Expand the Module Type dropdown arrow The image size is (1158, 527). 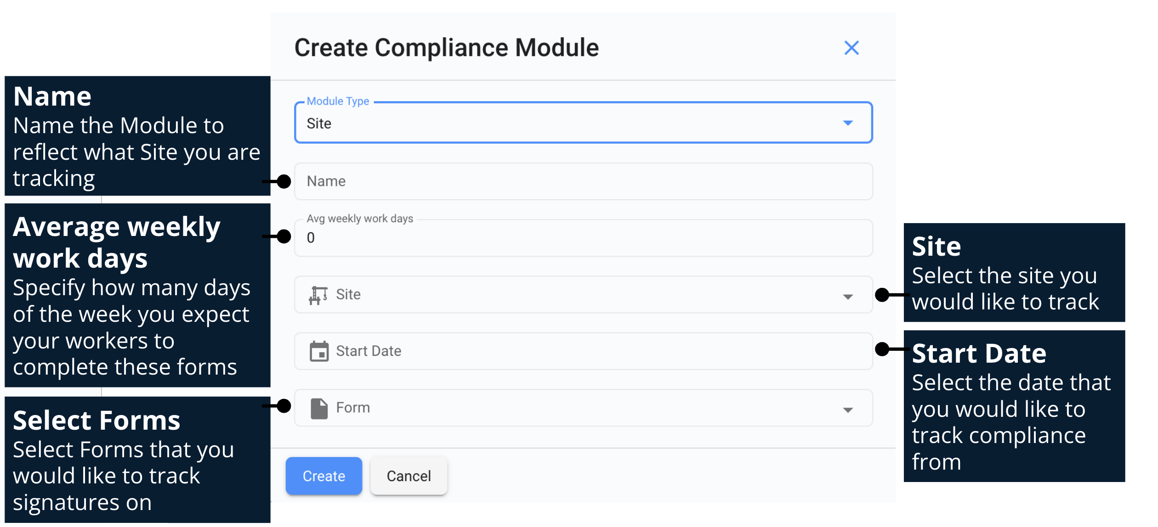(848, 123)
